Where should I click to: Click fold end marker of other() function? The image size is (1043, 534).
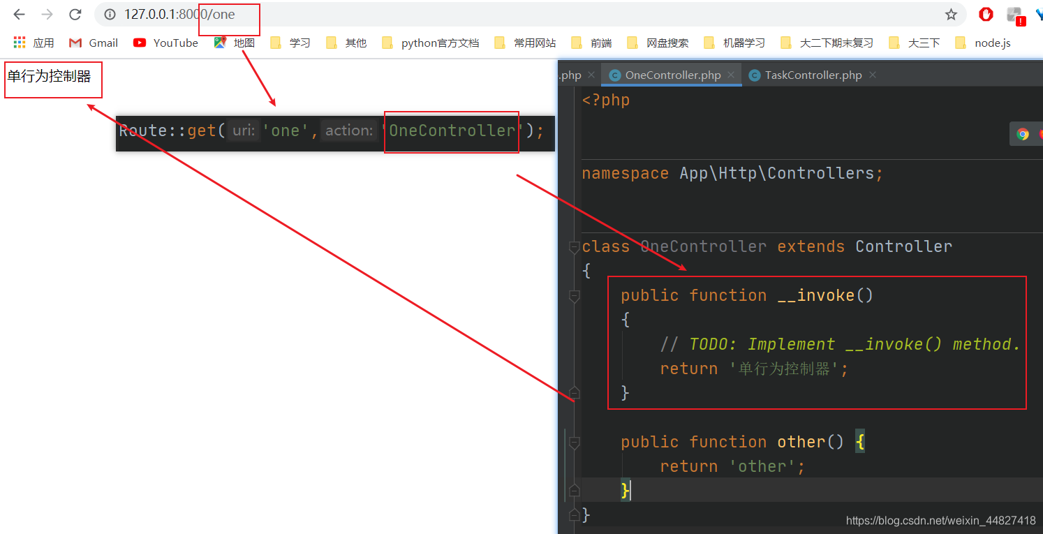(574, 490)
